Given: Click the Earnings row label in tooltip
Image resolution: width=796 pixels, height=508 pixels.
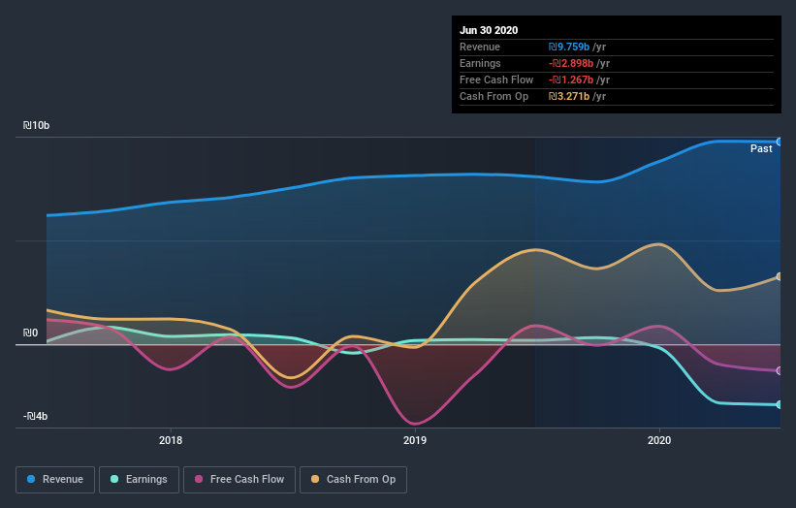Looking at the screenshot, I should click(480, 63).
